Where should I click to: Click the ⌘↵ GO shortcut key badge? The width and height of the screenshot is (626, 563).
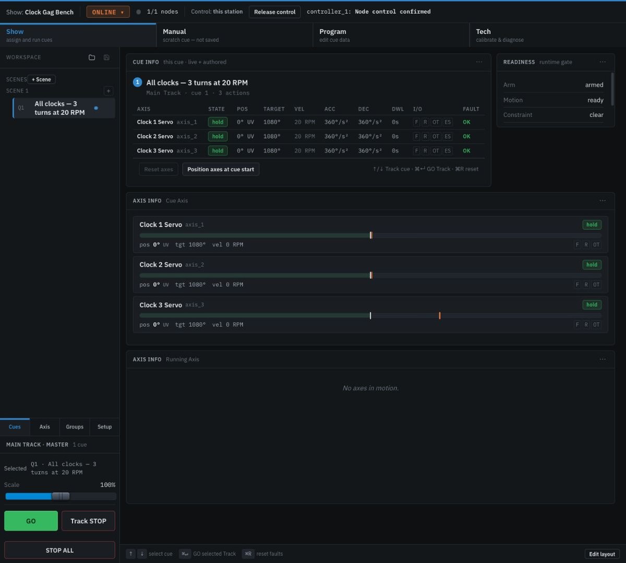(x=185, y=554)
